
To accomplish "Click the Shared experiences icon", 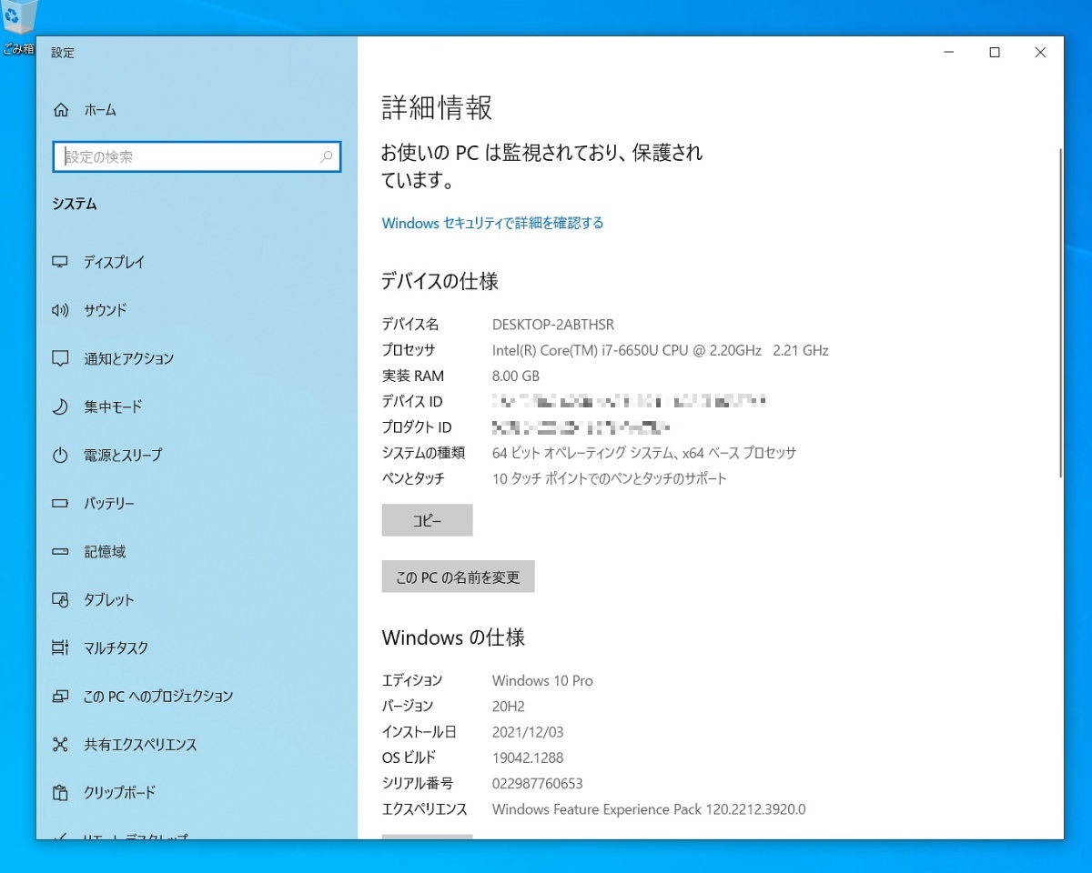I will point(61,744).
